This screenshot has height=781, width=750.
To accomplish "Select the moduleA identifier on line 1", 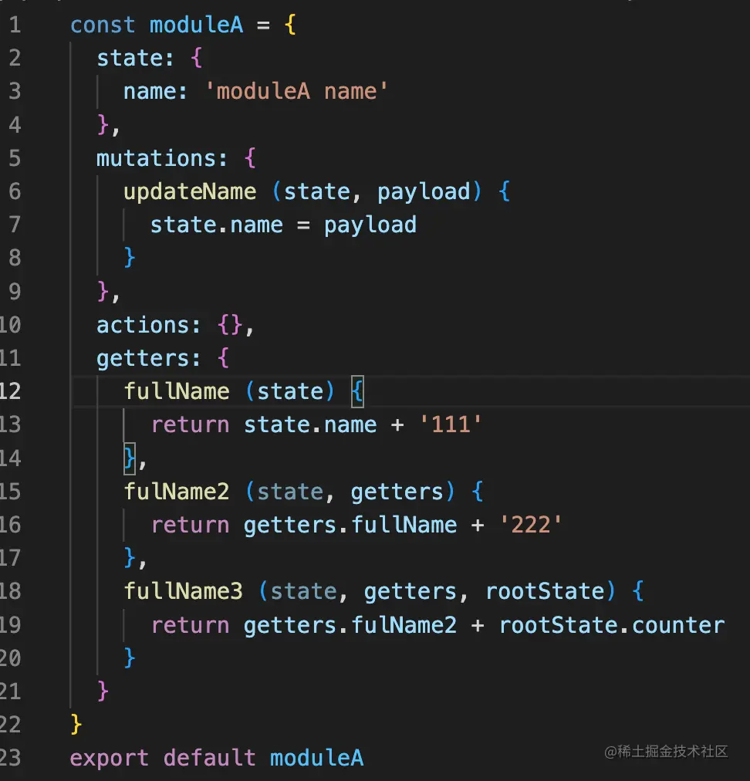I will coord(197,25).
